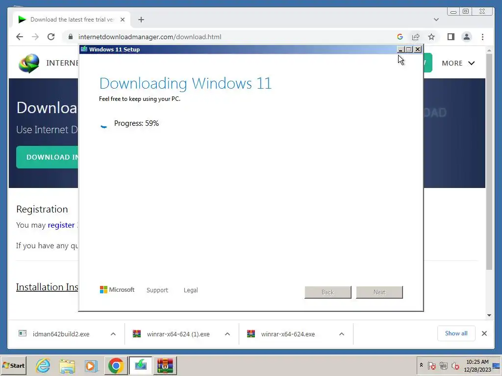Screen dimensions: 502x376
Task: Close the Chrome downloads bar
Action: 484,333
